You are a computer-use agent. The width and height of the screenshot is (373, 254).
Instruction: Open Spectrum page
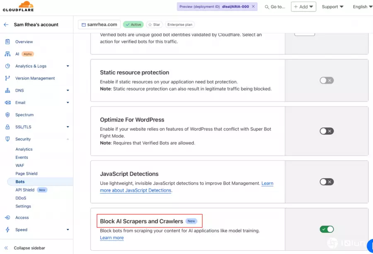tap(24, 115)
